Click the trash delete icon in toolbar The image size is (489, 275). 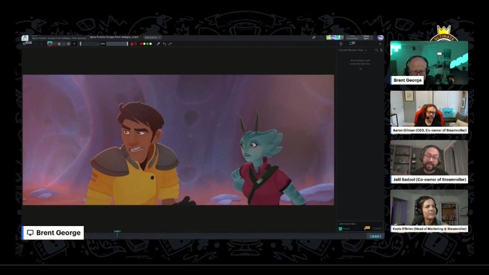coord(59,44)
